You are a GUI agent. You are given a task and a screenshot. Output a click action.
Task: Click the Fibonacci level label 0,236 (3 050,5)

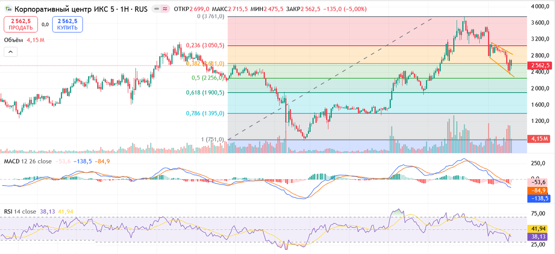tap(205, 45)
